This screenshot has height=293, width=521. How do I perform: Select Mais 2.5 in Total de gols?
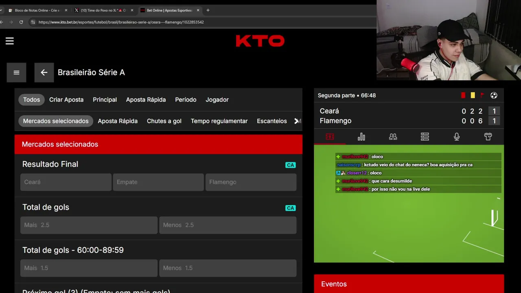tap(89, 225)
